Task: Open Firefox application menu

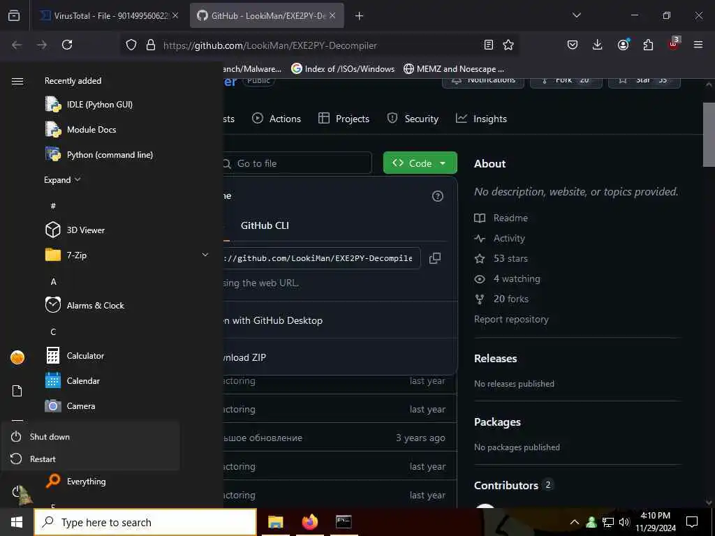Action: (x=698, y=45)
